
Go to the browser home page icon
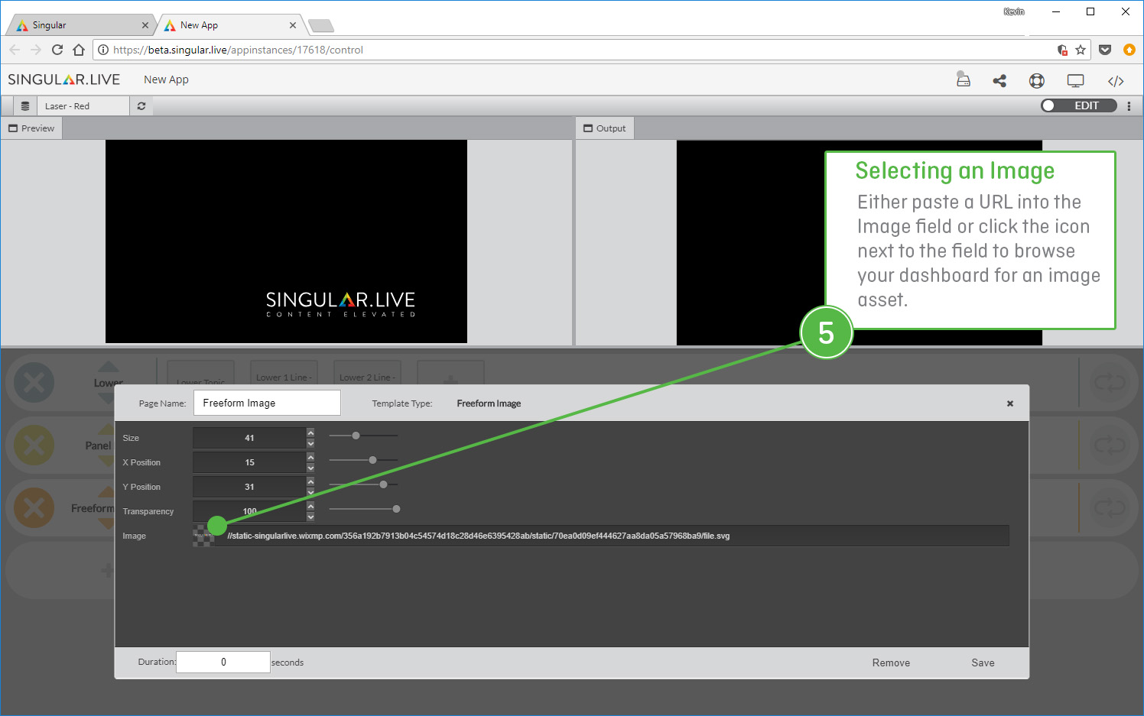coord(79,50)
